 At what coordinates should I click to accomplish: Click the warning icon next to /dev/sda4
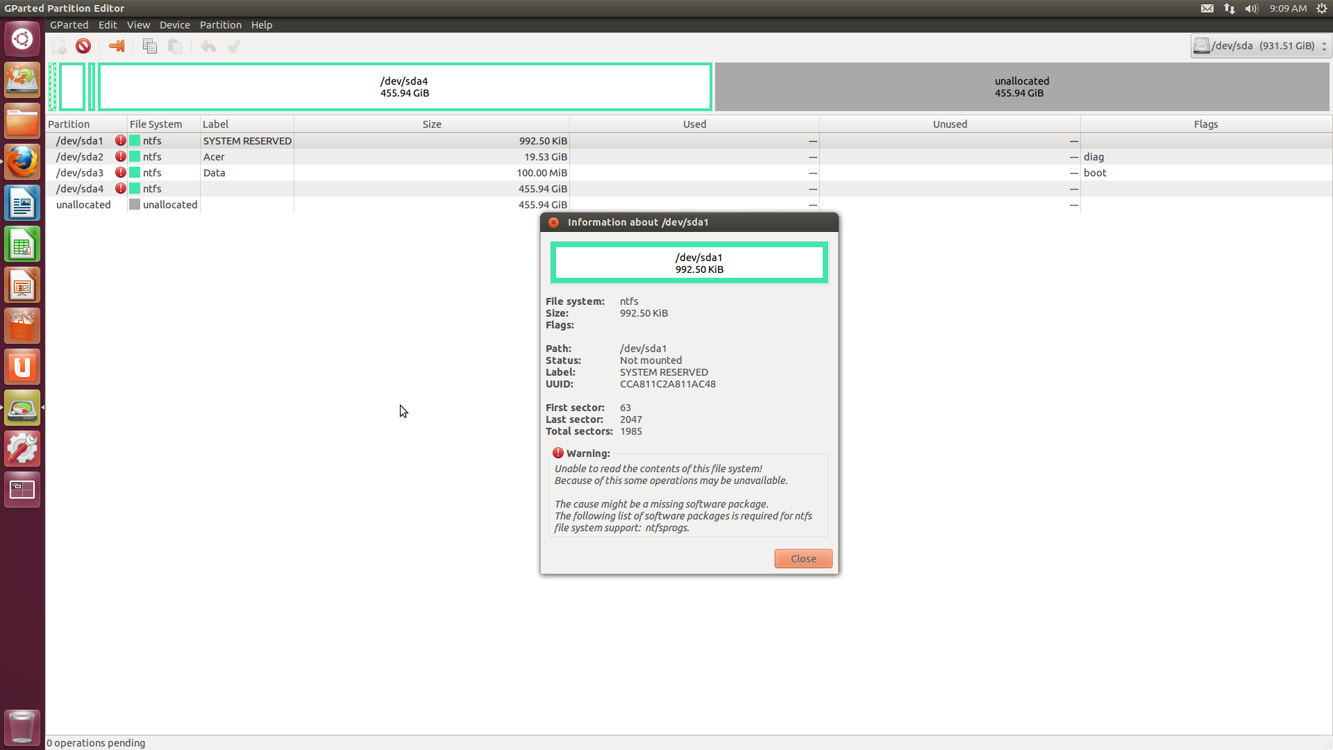(121, 188)
